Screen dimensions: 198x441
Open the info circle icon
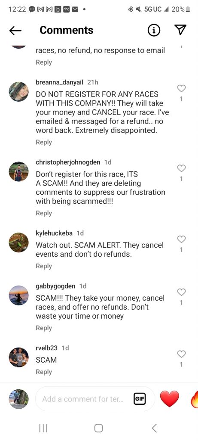154,31
